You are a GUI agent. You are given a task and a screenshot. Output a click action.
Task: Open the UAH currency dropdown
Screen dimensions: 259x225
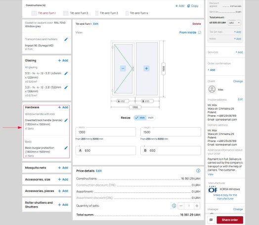234,23
